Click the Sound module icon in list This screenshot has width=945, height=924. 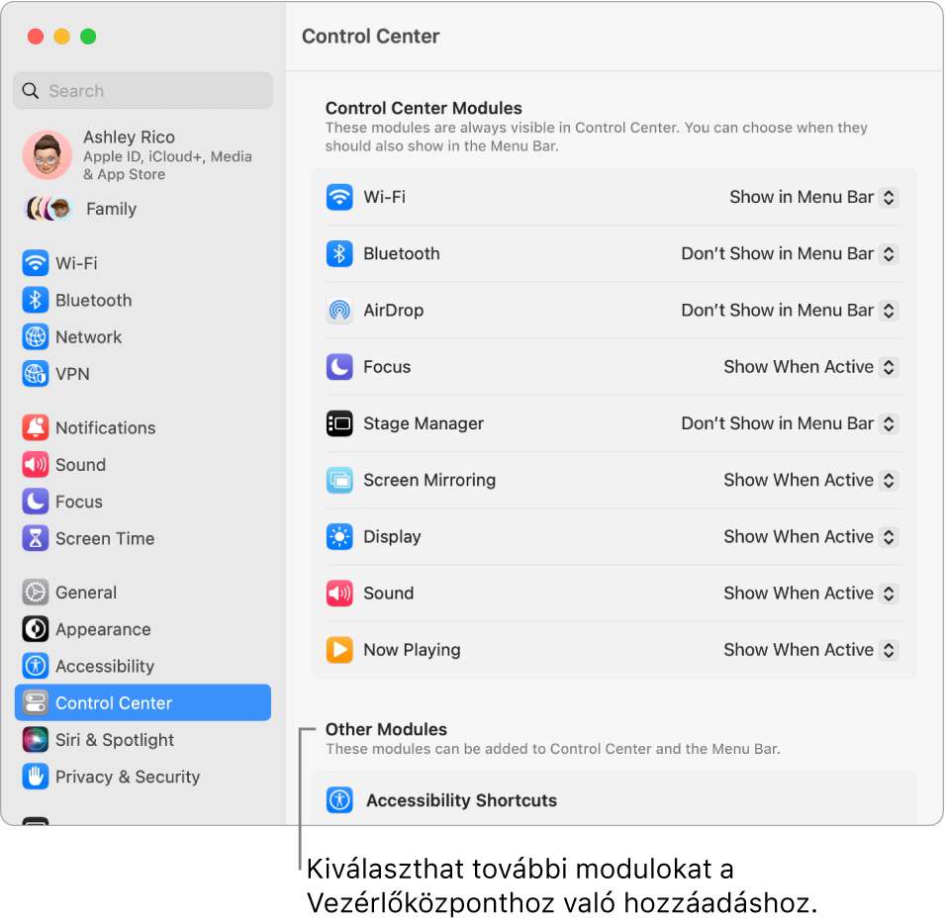(339, 594)
